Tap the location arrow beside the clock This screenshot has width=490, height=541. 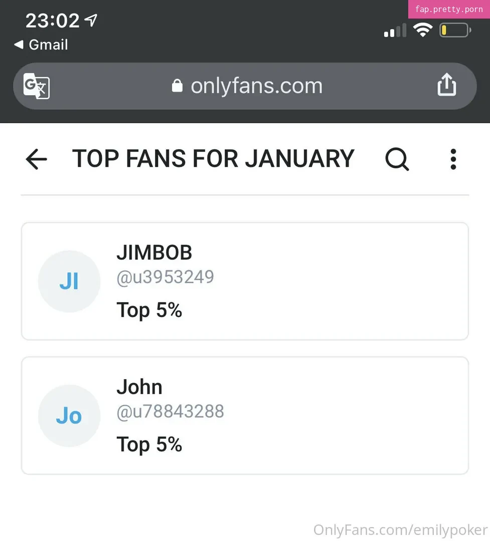pyautogui.click(x=91, y=20)
